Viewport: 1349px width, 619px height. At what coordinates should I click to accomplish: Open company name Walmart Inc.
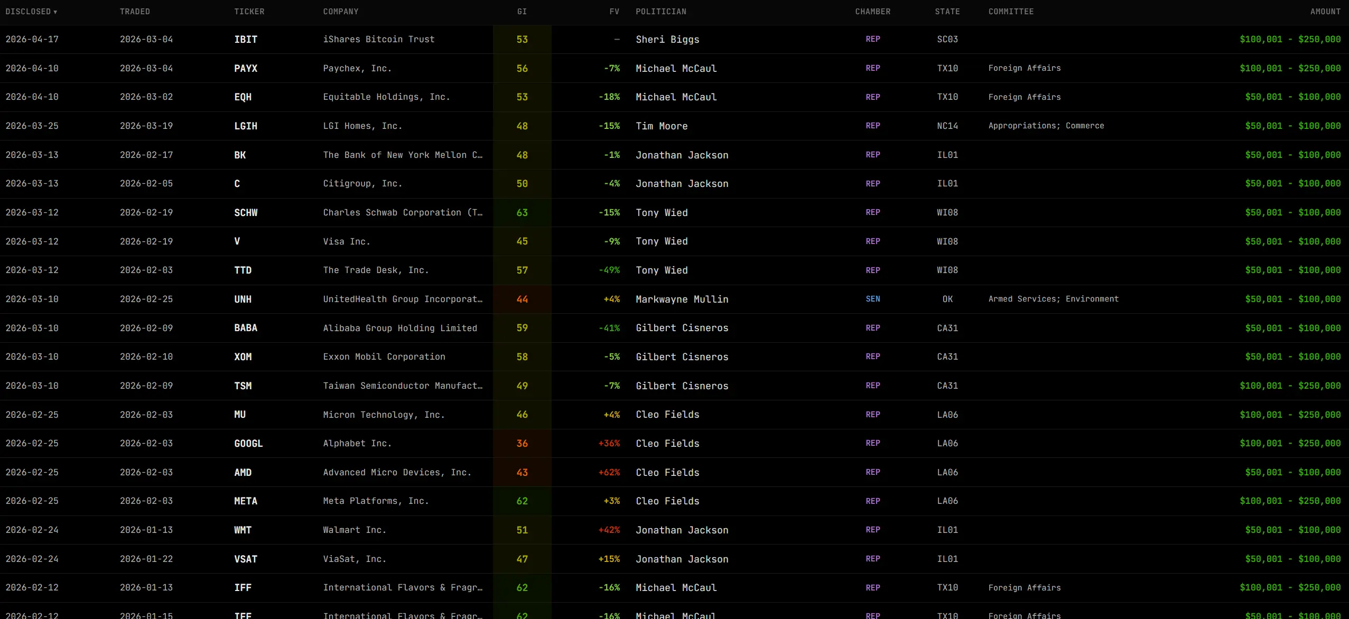pyautogui.click(x=355, y=530)
